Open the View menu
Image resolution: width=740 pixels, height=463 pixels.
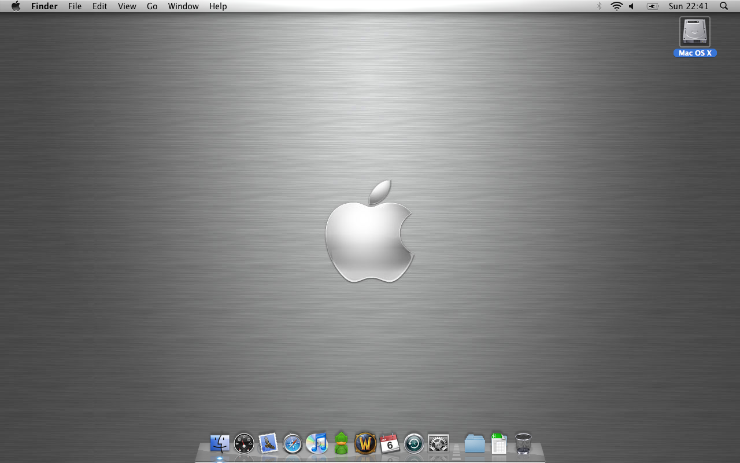127,6
